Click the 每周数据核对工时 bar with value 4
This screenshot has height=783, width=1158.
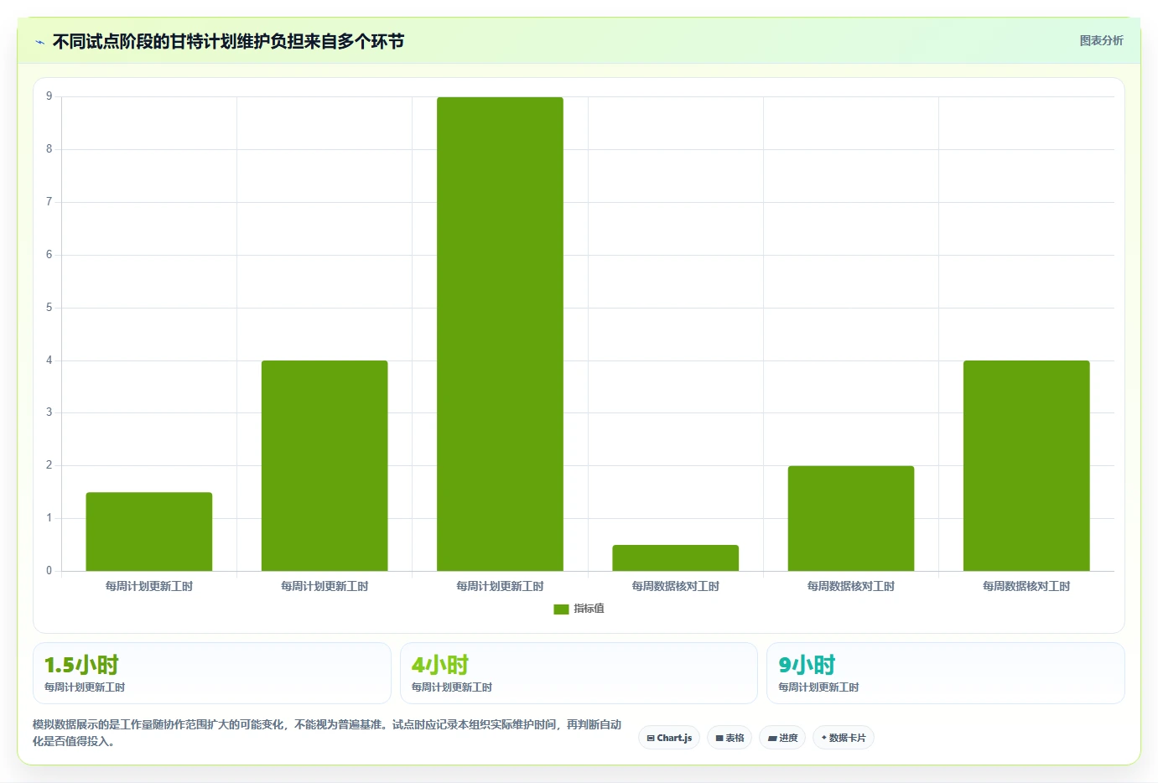1026,465
